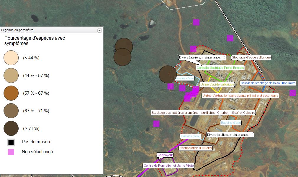
Task: Open 'Centre de Formation et Usine Pilote' label
Action: tap(169, 166)
